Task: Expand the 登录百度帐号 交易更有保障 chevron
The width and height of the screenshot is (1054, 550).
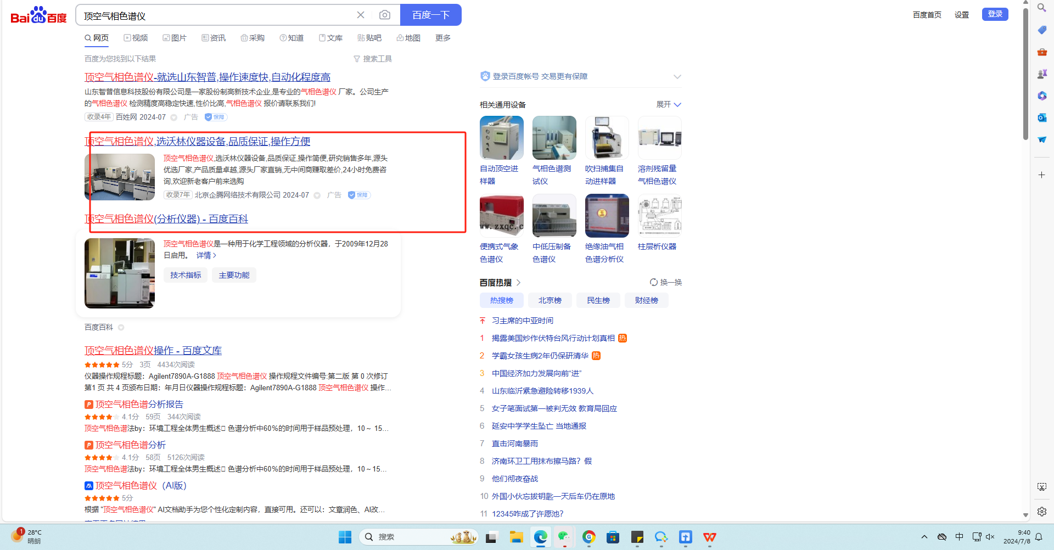Action: tap(677, 77)
